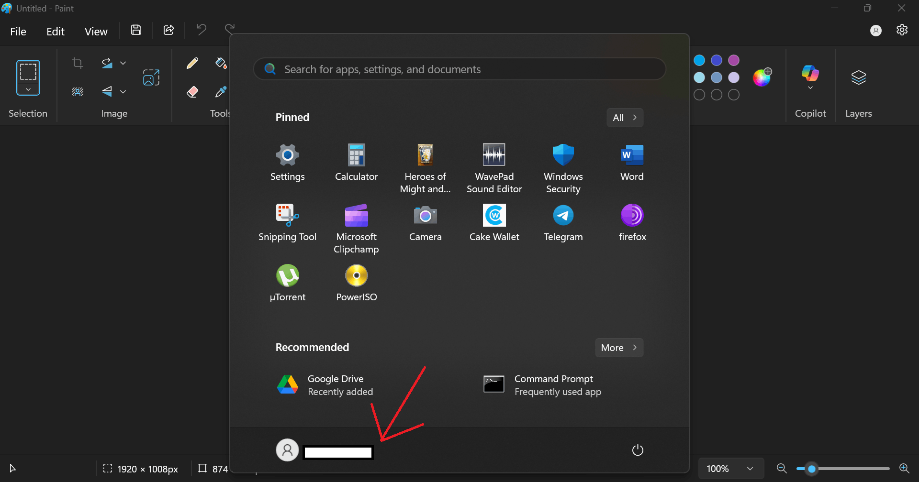
Task: Select the Fill with color tool
Action: click(x=221, y=63)
